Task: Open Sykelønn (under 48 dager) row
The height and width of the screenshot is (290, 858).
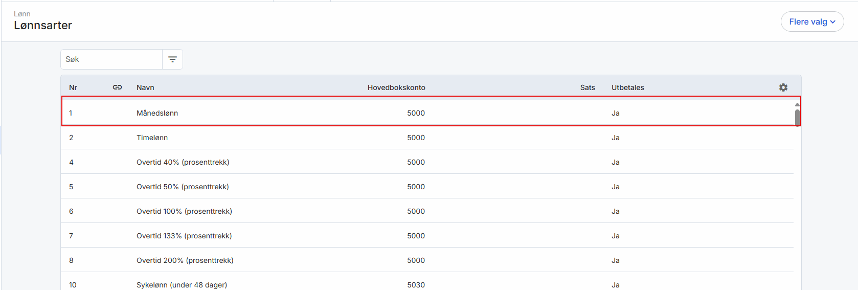Action: click(182, 284)
